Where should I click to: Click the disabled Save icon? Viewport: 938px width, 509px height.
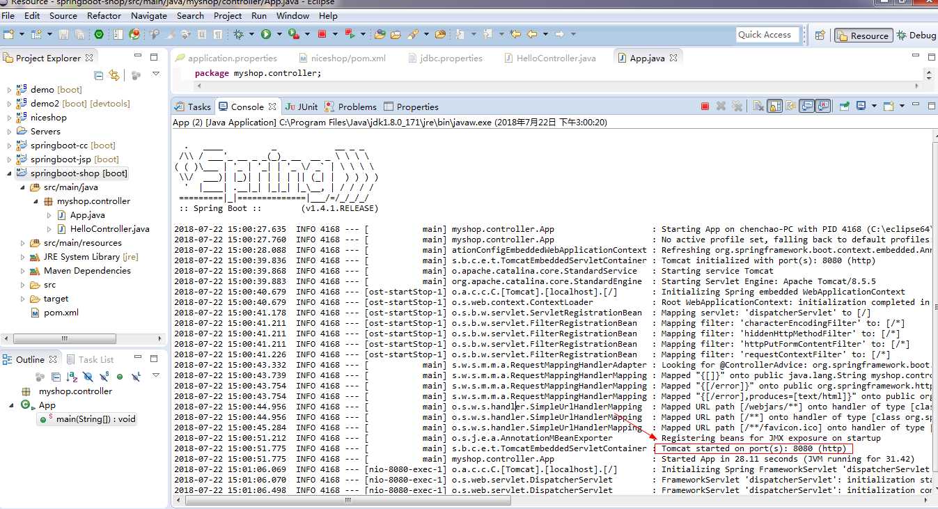click(63, 34)
